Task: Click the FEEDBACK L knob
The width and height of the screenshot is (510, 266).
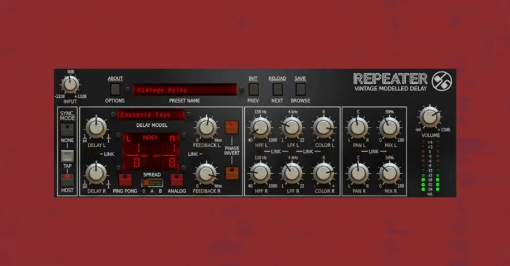Action: [x=206, y=128]
